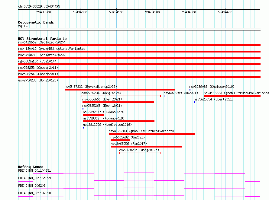Open the nsv5625268 (Ebert2021) label

tap(102, 106)
